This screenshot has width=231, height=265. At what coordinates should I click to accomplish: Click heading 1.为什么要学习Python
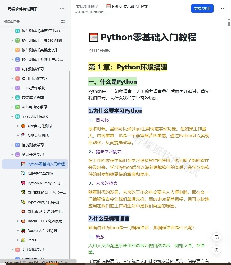pos(115,110)
